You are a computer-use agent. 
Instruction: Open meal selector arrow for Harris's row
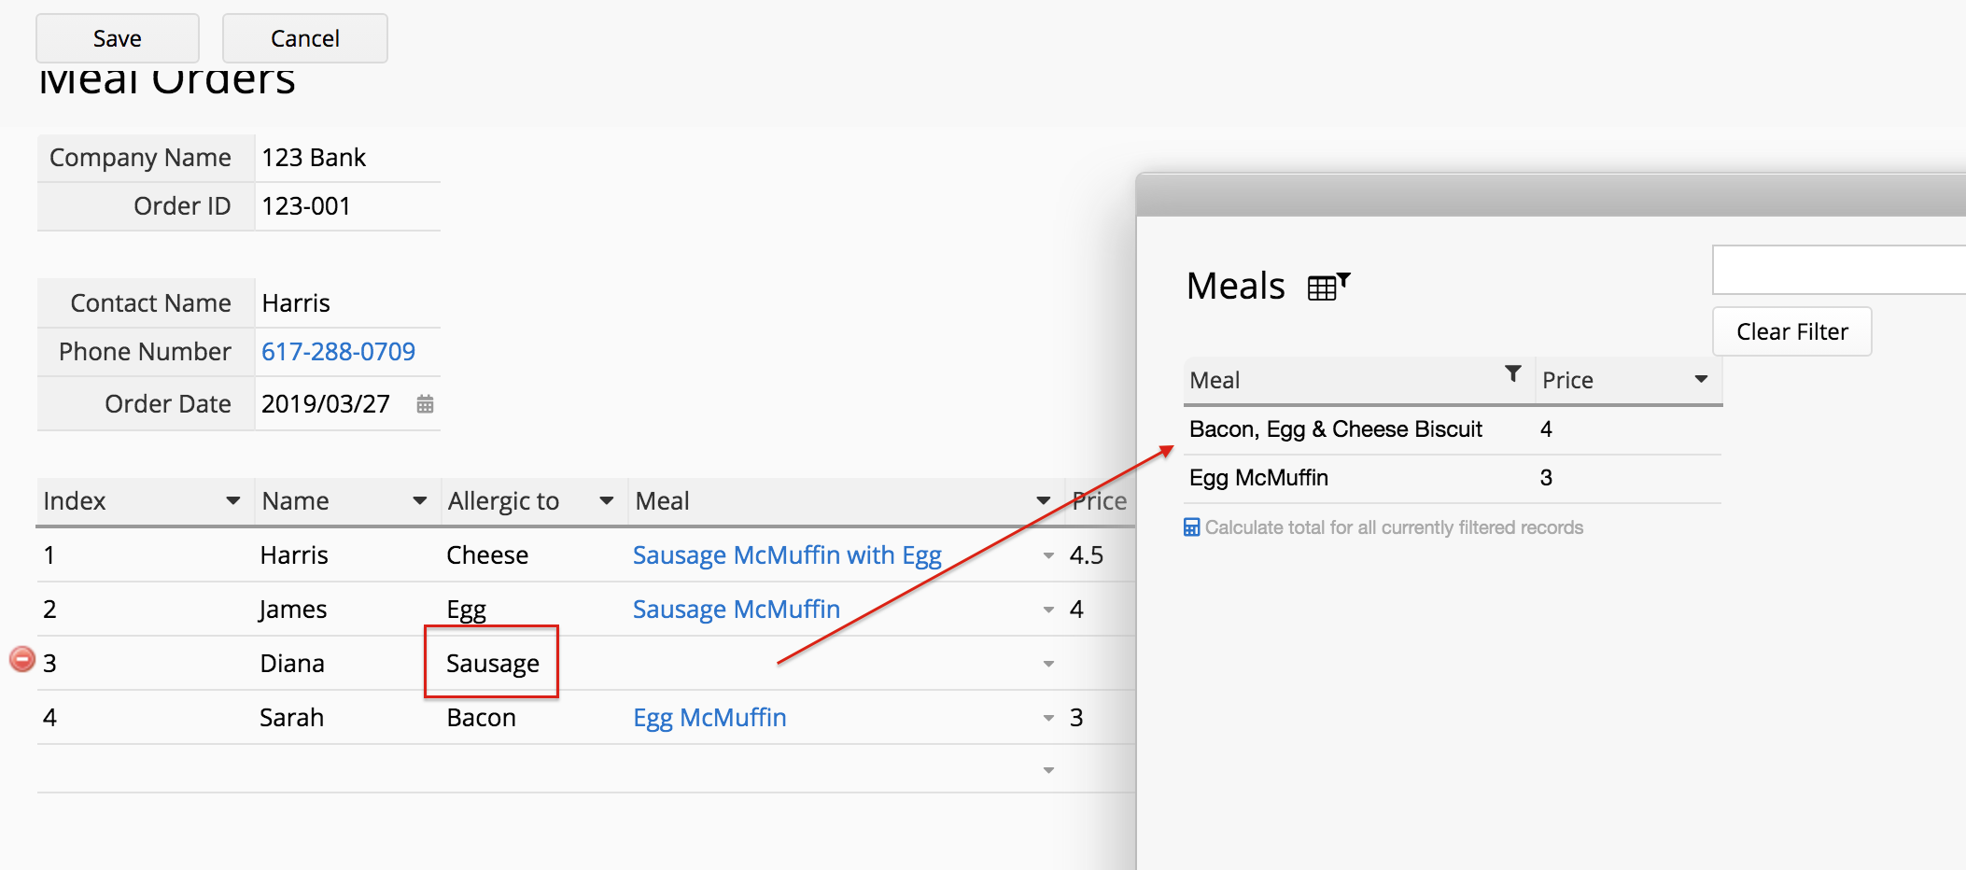pyautogui.click(x=1048, y=555)
